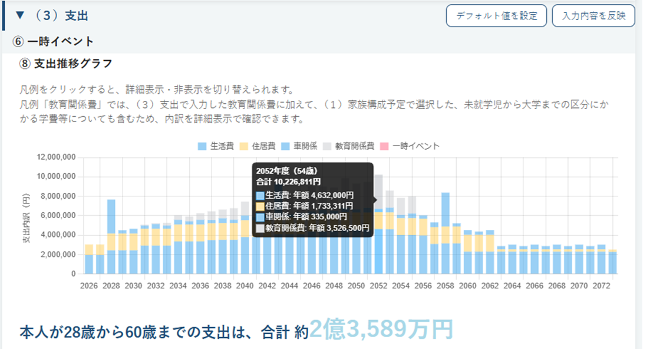Click the highlighted 2052 bar in the chart
Image resolution: width=650 pixels, height=349 pixels.
pyautogui.click(x=378, y=224)
